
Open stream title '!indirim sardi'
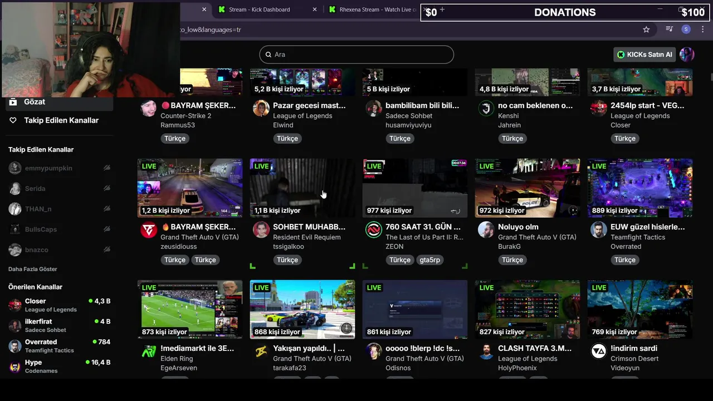(x=634, y=348)
